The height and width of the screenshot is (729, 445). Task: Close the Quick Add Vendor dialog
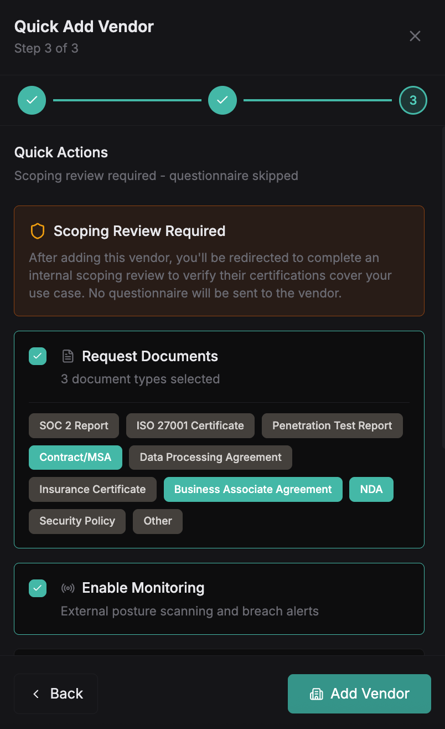(415, 36)
